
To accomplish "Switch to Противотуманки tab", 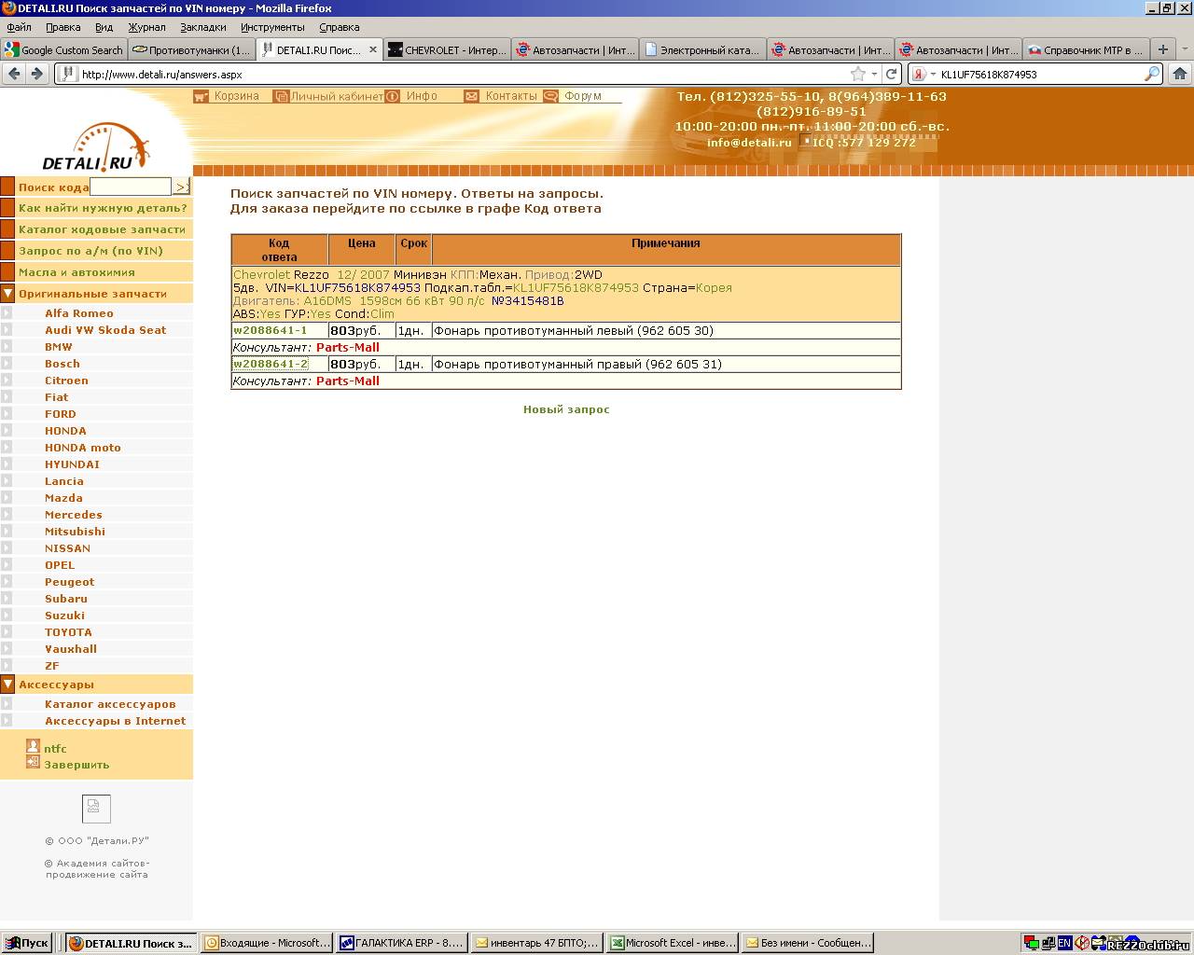I will [x=191, y=49].
